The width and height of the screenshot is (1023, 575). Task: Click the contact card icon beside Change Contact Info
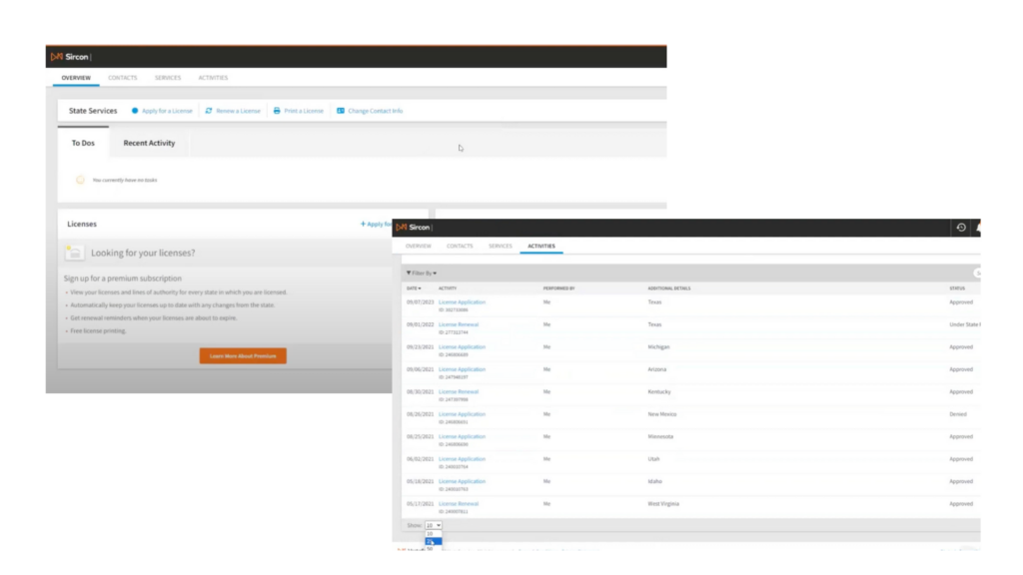341,111
